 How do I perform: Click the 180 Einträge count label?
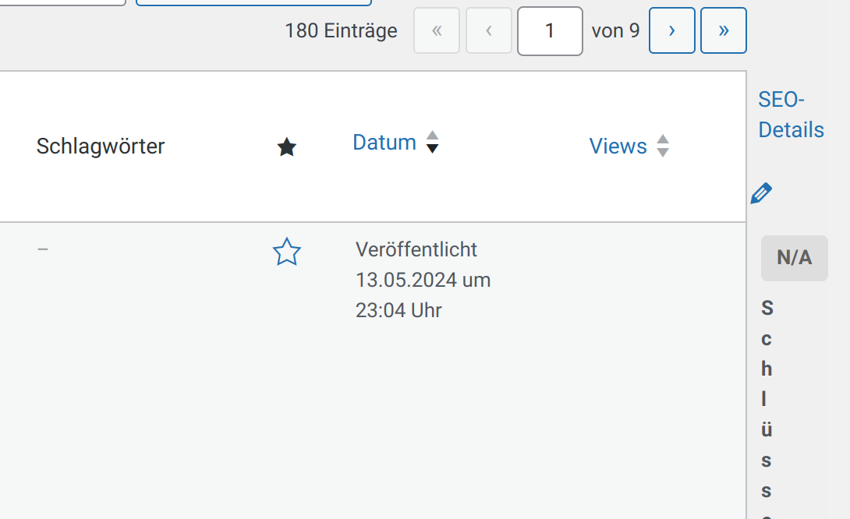(341, 31)
